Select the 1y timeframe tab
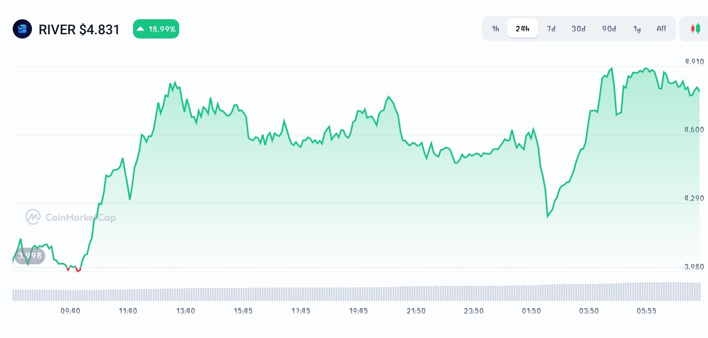 tap(637, 29)
